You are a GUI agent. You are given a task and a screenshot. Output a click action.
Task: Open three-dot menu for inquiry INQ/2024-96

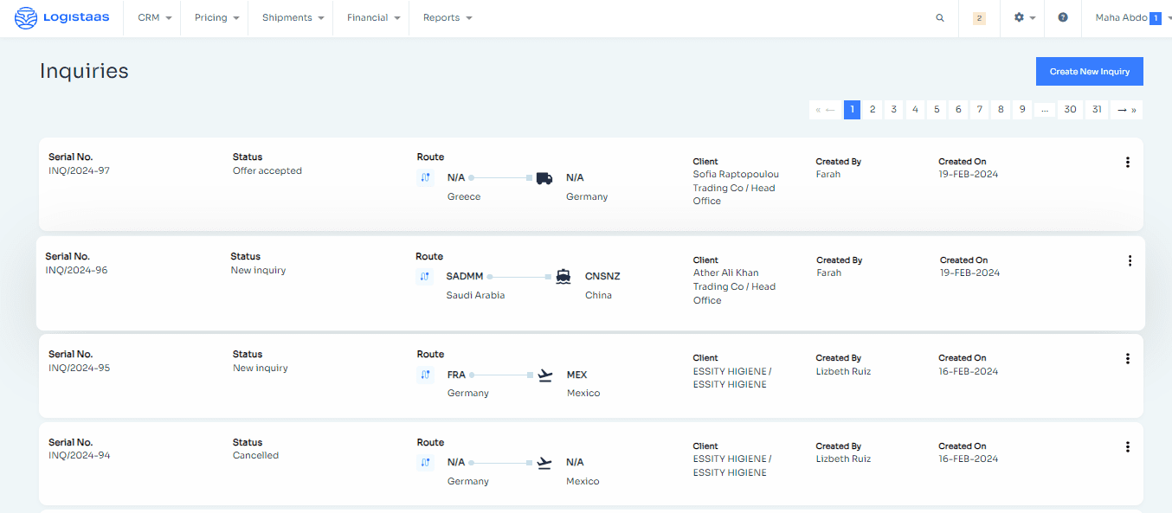click(x=1130, y=261)
